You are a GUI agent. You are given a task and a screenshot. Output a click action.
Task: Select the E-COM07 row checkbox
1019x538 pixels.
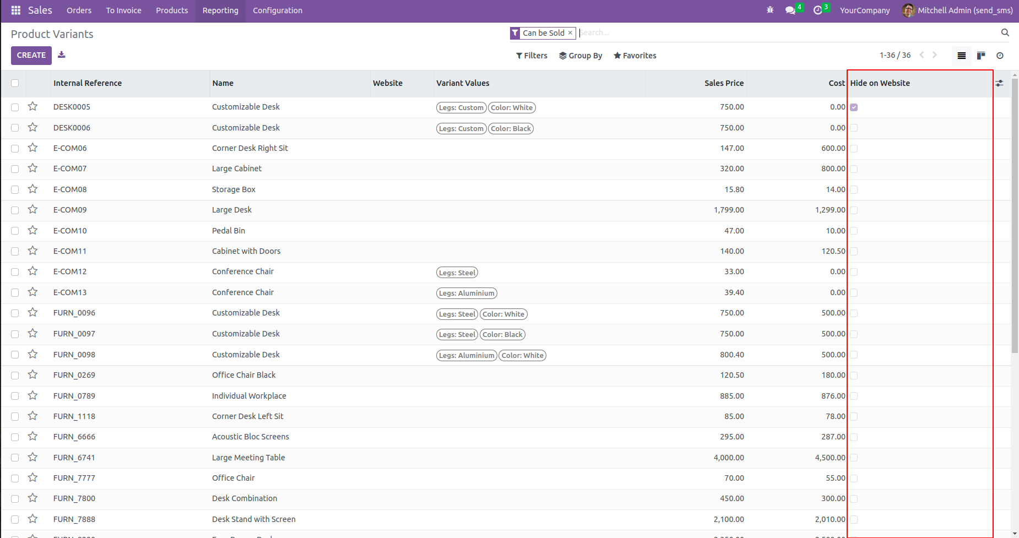pyautogui.click(x=15, y=169)
